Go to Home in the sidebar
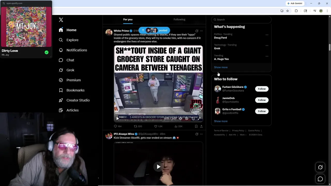 [67, 30]
